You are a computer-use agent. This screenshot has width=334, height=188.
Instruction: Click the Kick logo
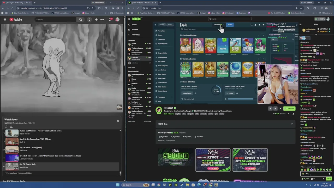point(137,19)
